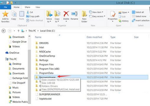This screenshot has width=150, height=106.
Task: Select the logdata.dat file
Action: pyautogui.click(x=45, y=99)
